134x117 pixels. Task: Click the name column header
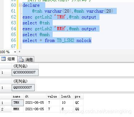pyautogui.click(x=18, y=96)
